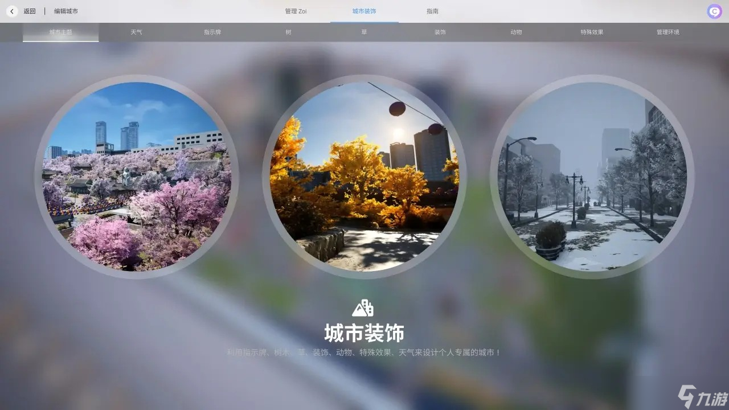Click the city decoration mountain icon above the title

[x=364, y=307]
